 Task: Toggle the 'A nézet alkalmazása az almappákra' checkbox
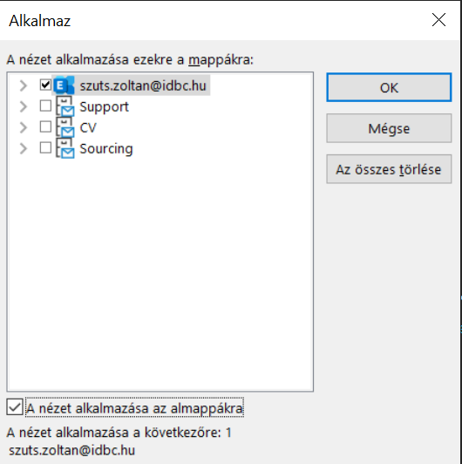point(15,407)
